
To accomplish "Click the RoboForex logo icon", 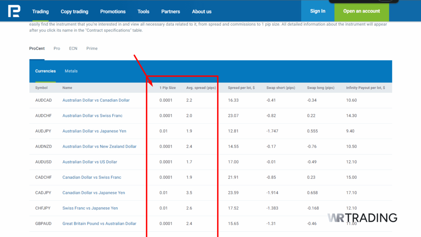I will click(x=14, y=11).
